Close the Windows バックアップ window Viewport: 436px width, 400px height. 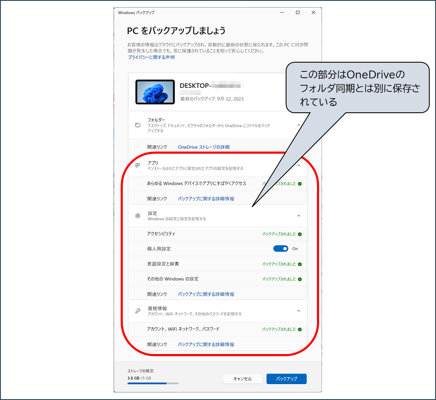click(x=313, y=13)
